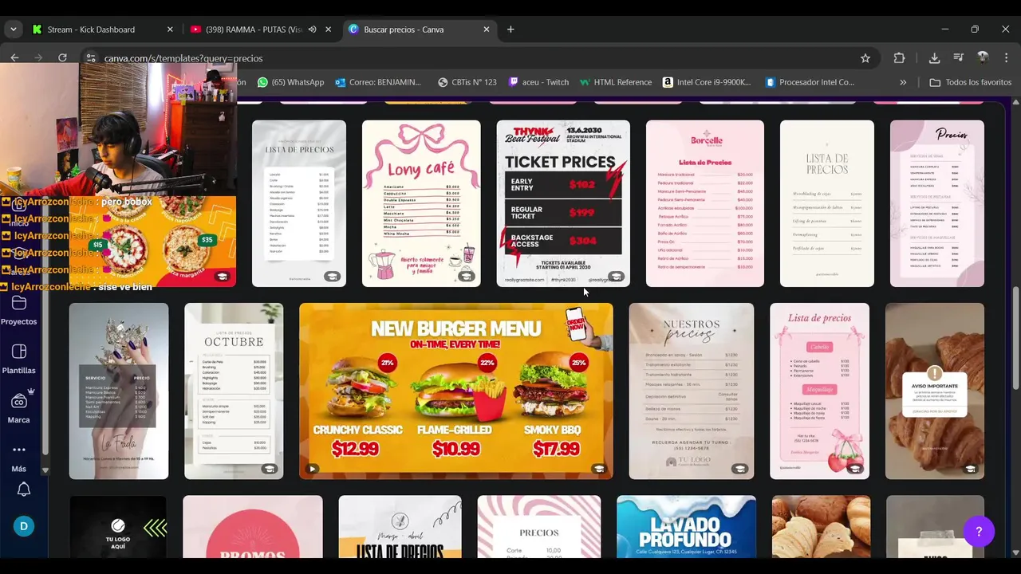The width and height of the screenshot is (1021, 574).
Task: Close the Kick Dashboard tab
Action: (x=170, y=29)
